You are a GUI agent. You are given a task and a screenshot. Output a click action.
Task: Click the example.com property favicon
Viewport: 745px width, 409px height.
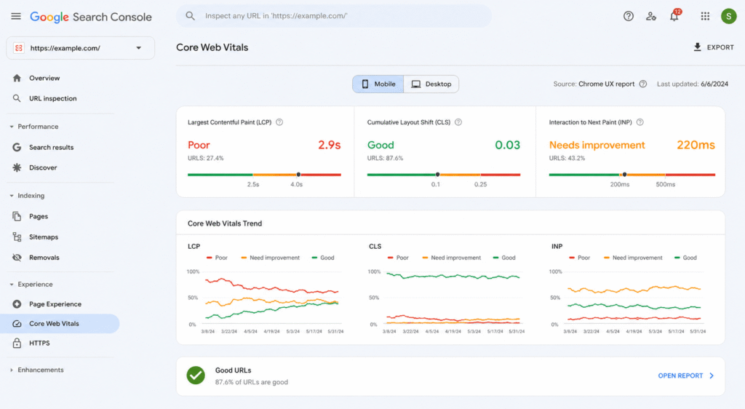click(x=19, y=48)
